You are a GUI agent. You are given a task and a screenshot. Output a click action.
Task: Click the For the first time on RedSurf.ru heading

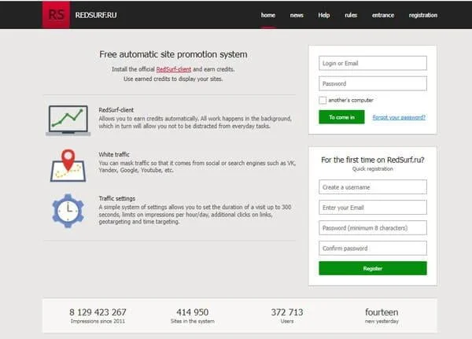click(373, 160)
